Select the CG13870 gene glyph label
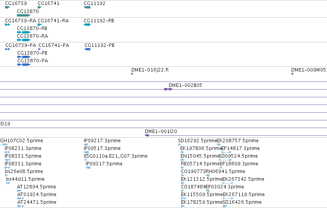Image resolution: width=327 pixels, height=208 pixels. 28,12
